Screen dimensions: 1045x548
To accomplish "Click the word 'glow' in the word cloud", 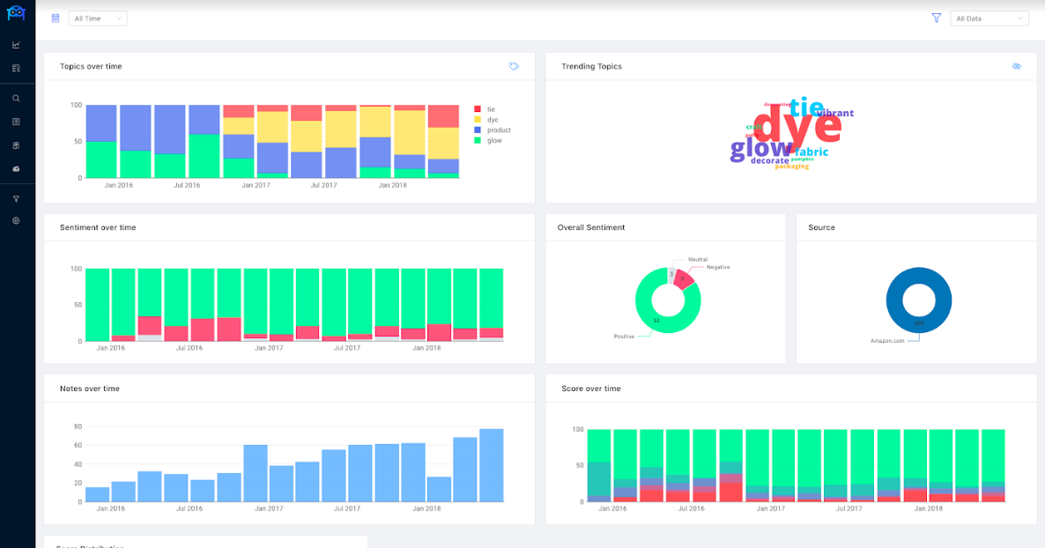I will [761, 149].
